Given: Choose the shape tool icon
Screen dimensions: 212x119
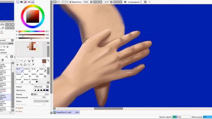Looking at the screenshot, I should [29, 61].
